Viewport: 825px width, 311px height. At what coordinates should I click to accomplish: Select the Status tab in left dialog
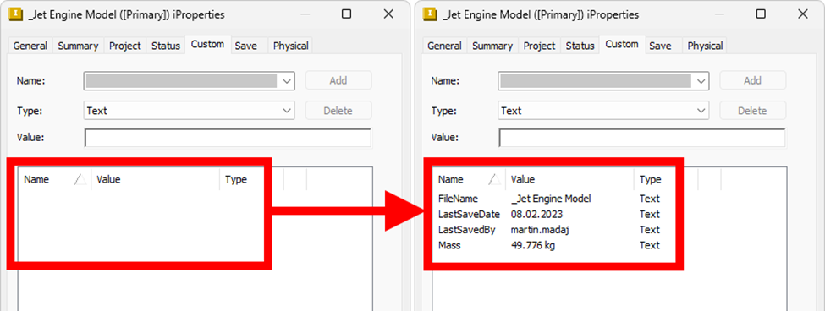click(166, 46)
